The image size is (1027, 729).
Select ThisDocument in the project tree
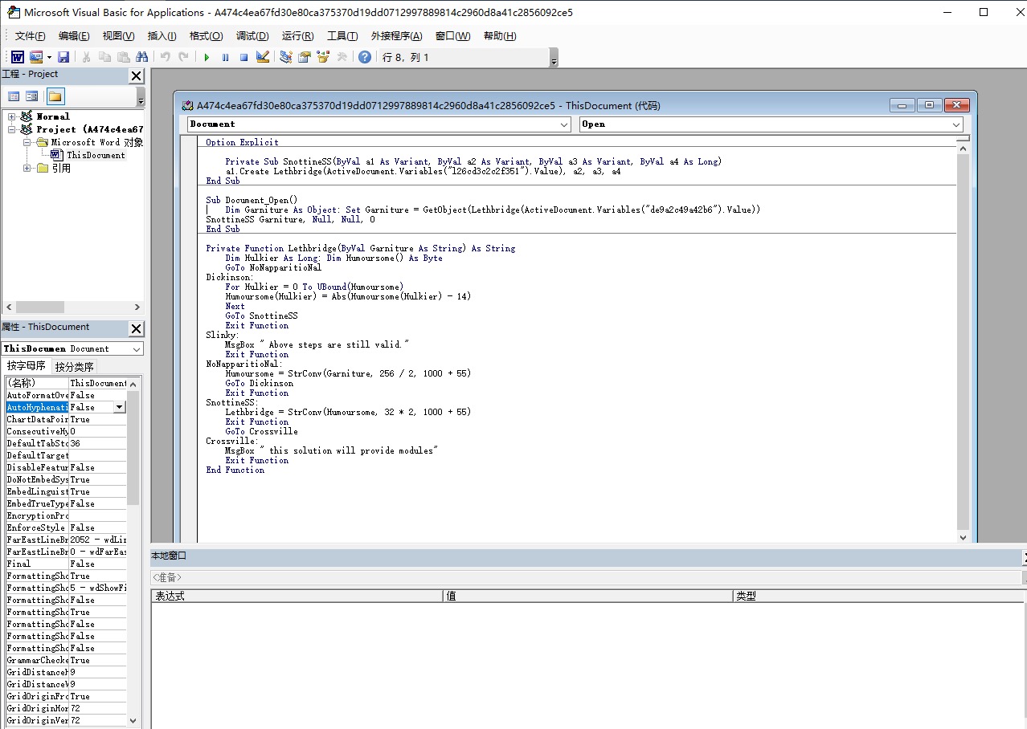[96, 155]
